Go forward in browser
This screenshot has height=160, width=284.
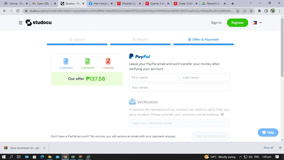(11, 11)
